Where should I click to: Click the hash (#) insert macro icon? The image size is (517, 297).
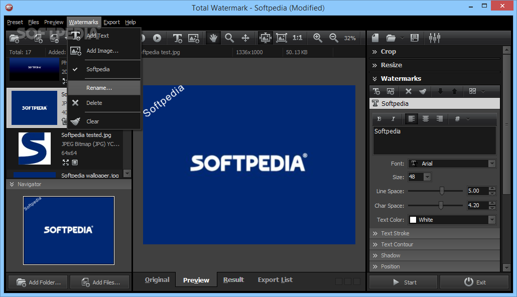click(x=457, y=119)
